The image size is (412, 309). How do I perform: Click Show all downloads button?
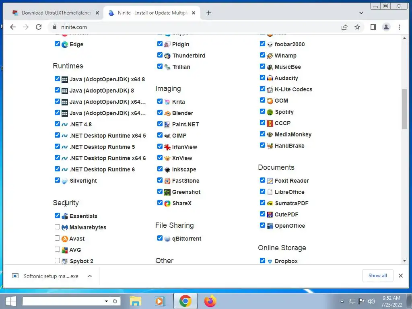377,276
